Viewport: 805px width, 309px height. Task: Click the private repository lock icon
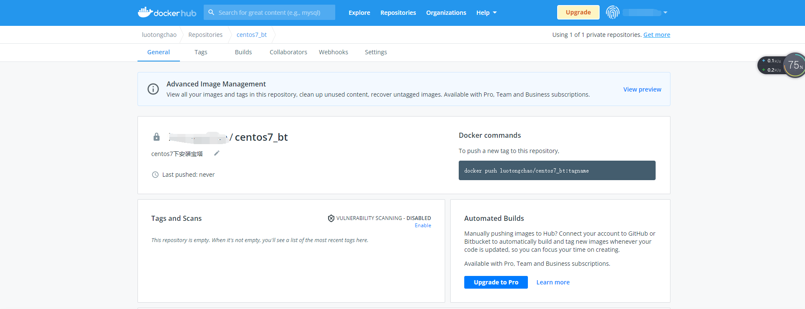[157, 137]
